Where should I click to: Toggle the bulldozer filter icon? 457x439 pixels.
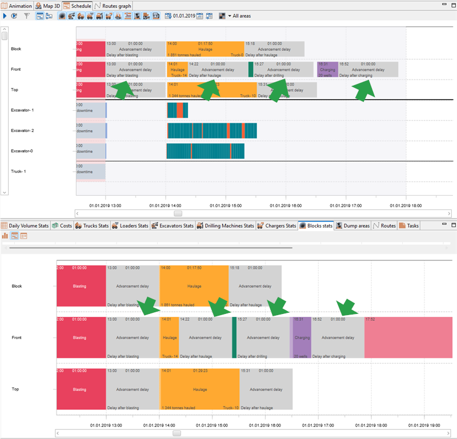pyautogui.click(x=118, y=16)
